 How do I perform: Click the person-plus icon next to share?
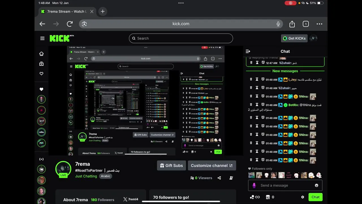[x=231, y=178]
